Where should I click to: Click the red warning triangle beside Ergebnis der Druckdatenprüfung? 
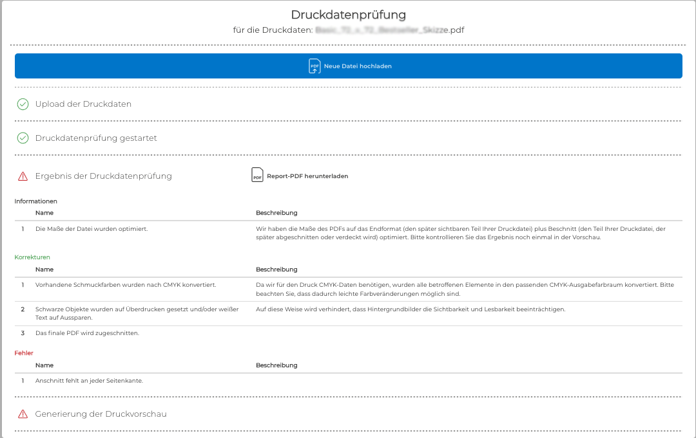click(x=23, y=176)
